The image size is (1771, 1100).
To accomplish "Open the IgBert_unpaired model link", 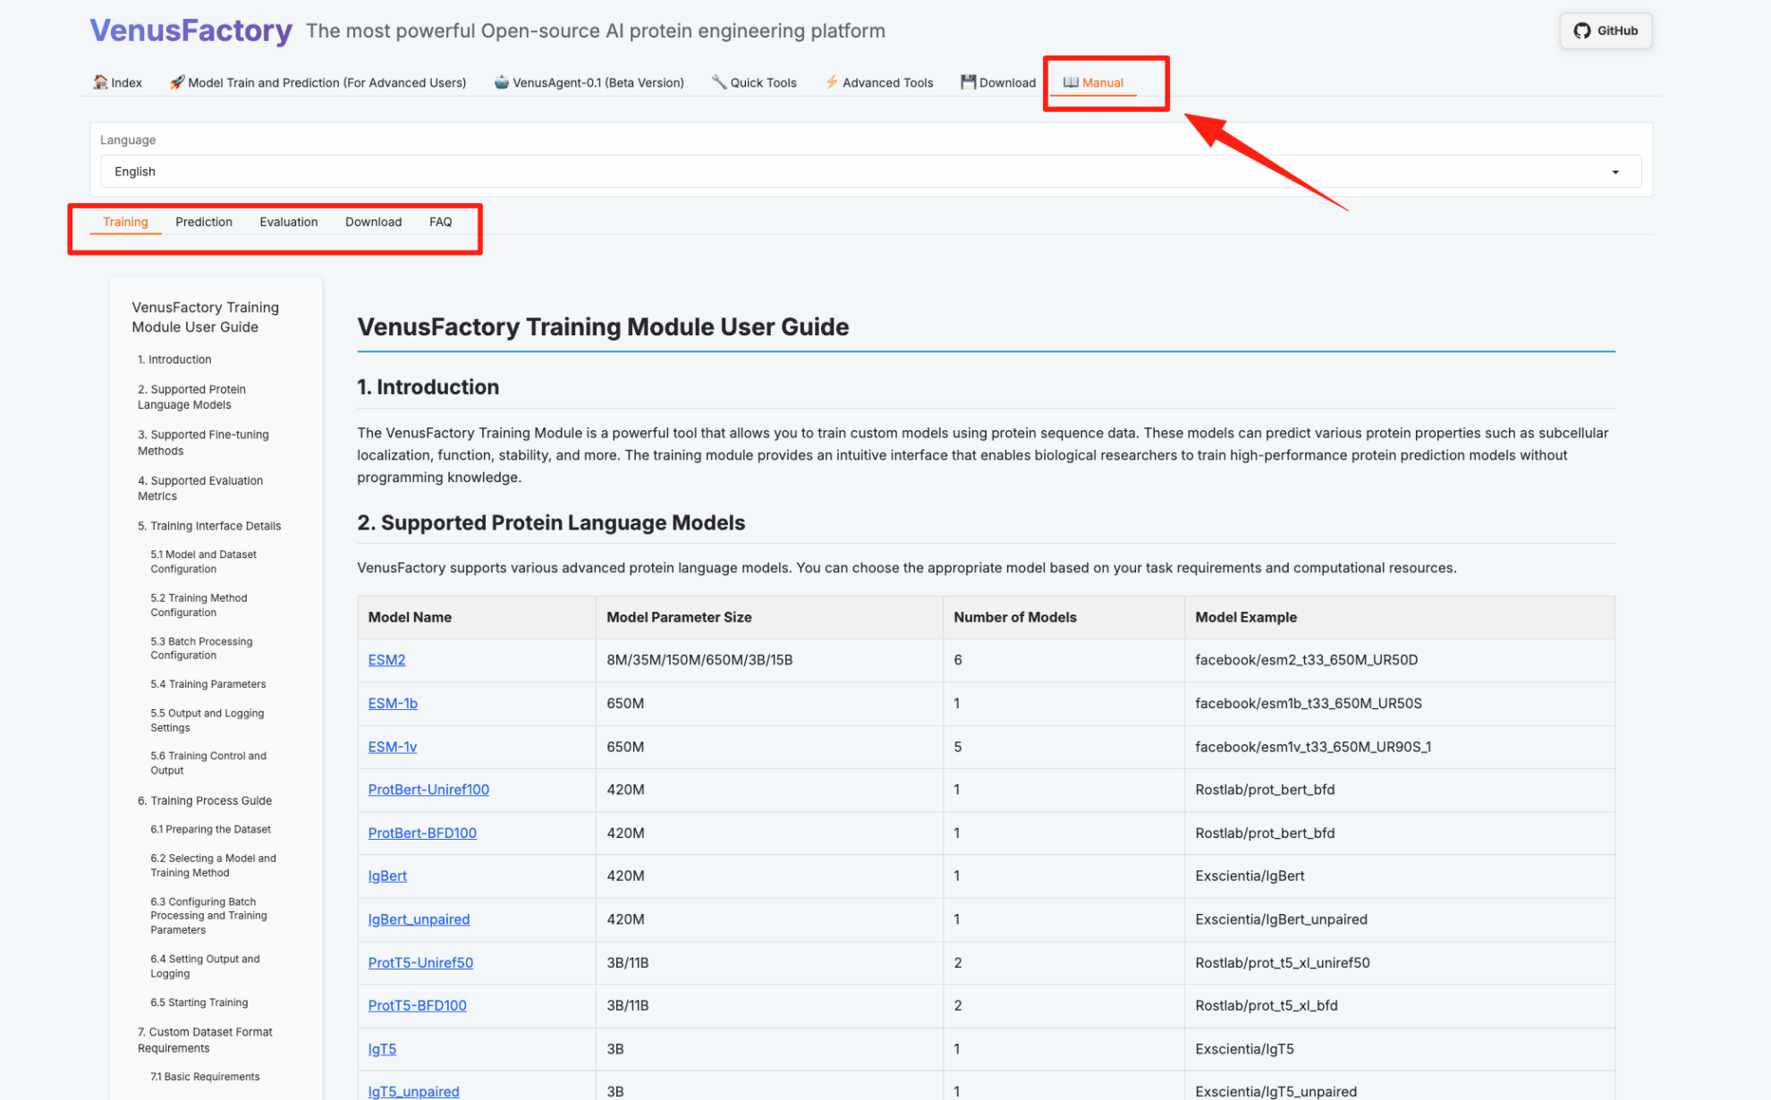I will 419,919.
